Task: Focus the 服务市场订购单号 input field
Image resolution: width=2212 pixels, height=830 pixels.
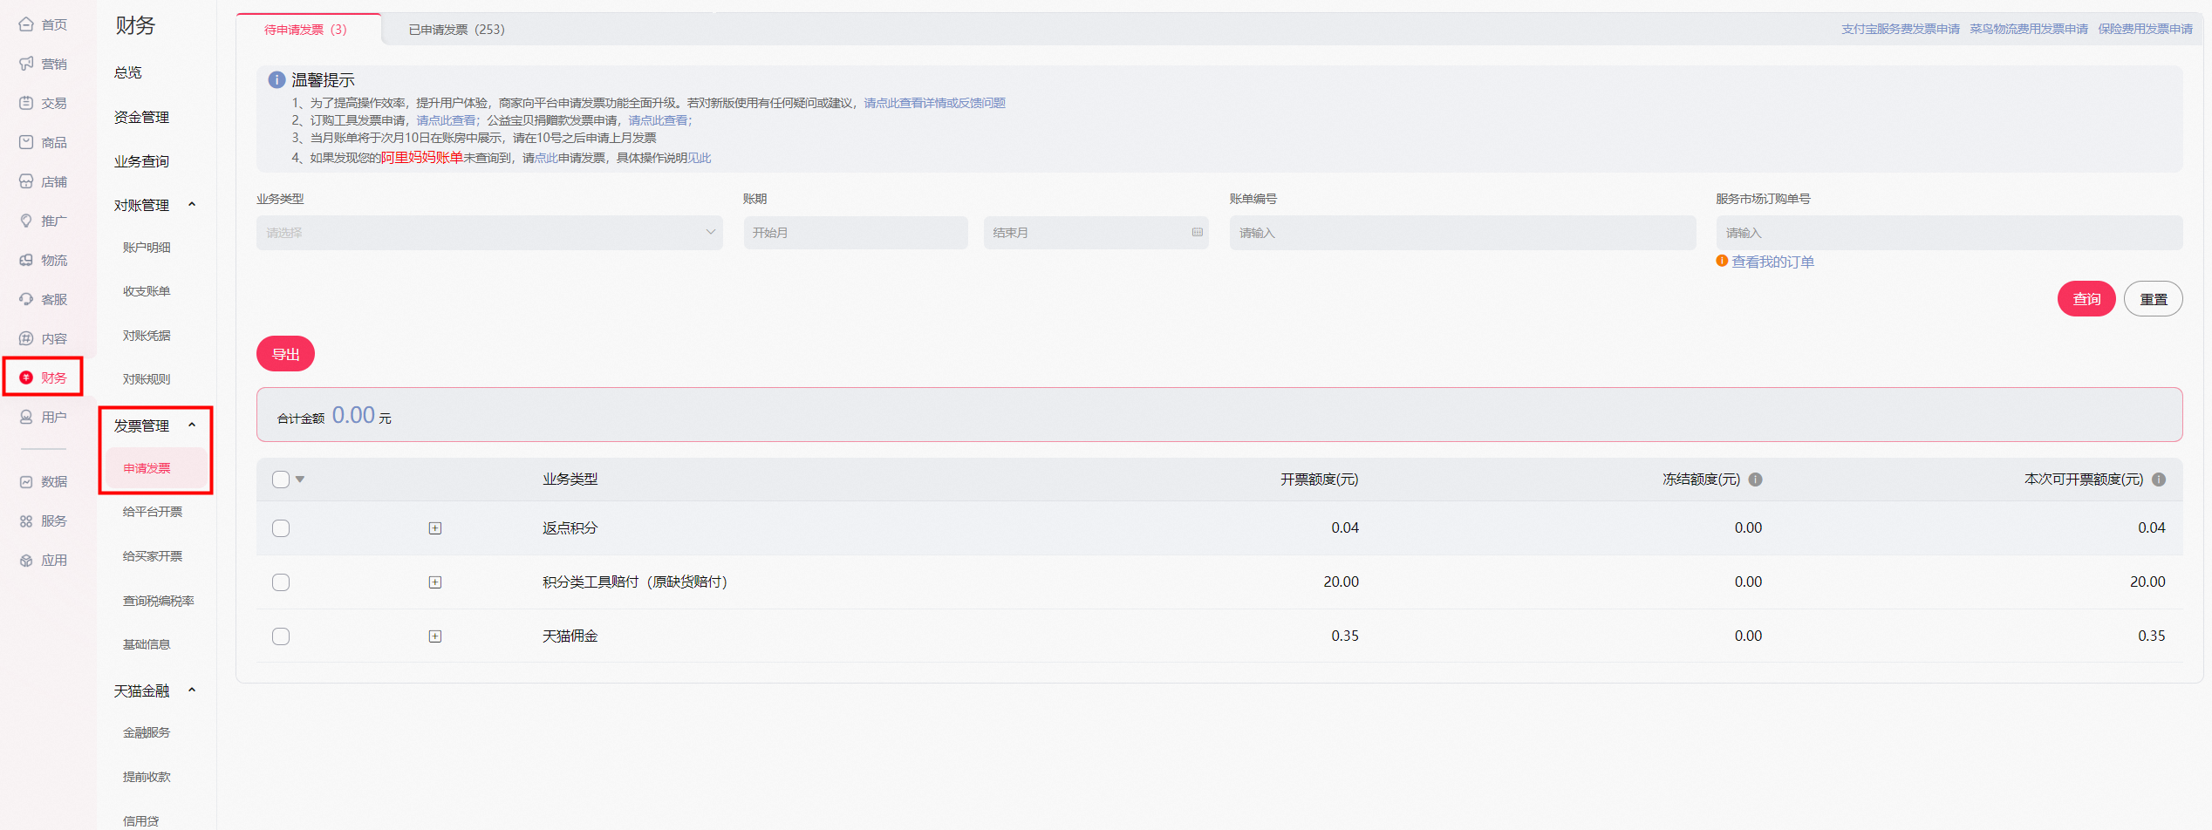Action: coord(1949,233)
